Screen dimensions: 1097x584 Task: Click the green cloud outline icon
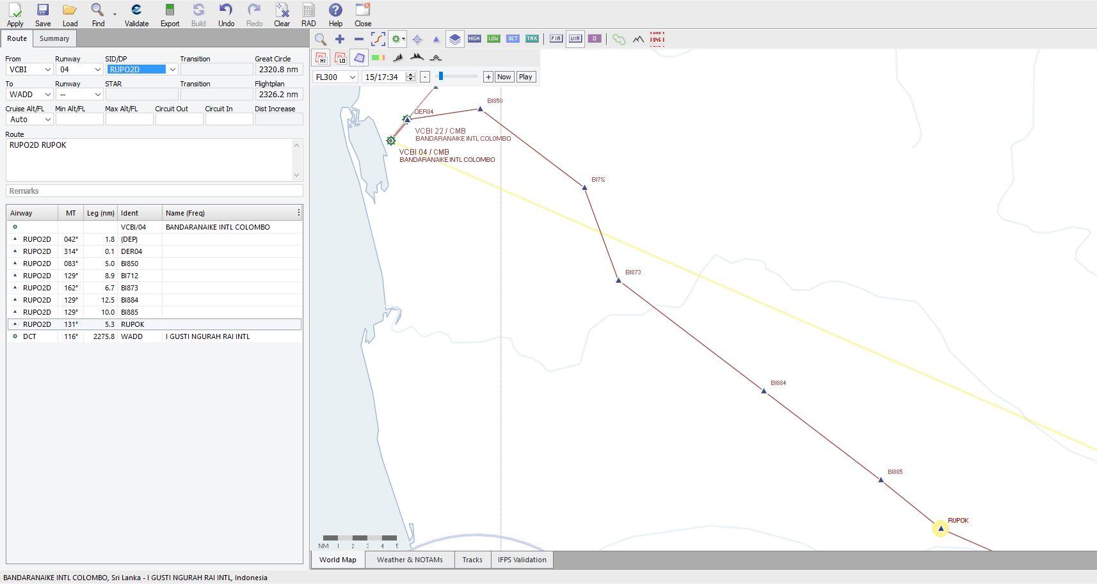(619, 39)
